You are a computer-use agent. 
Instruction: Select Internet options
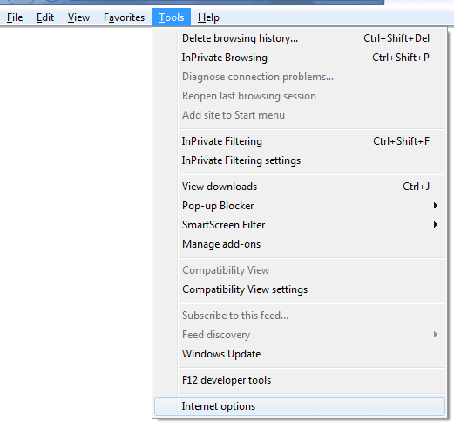300,406
